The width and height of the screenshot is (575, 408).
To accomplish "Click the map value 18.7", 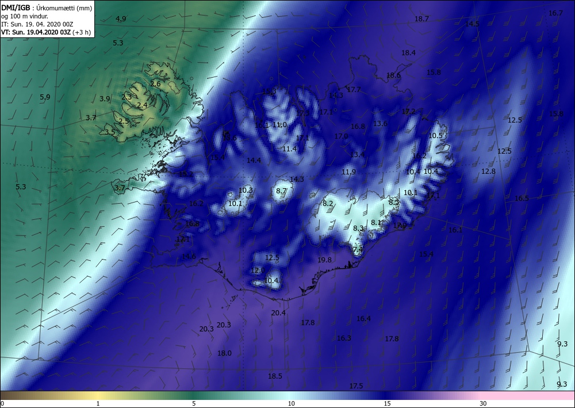I will tap(421, 19).
